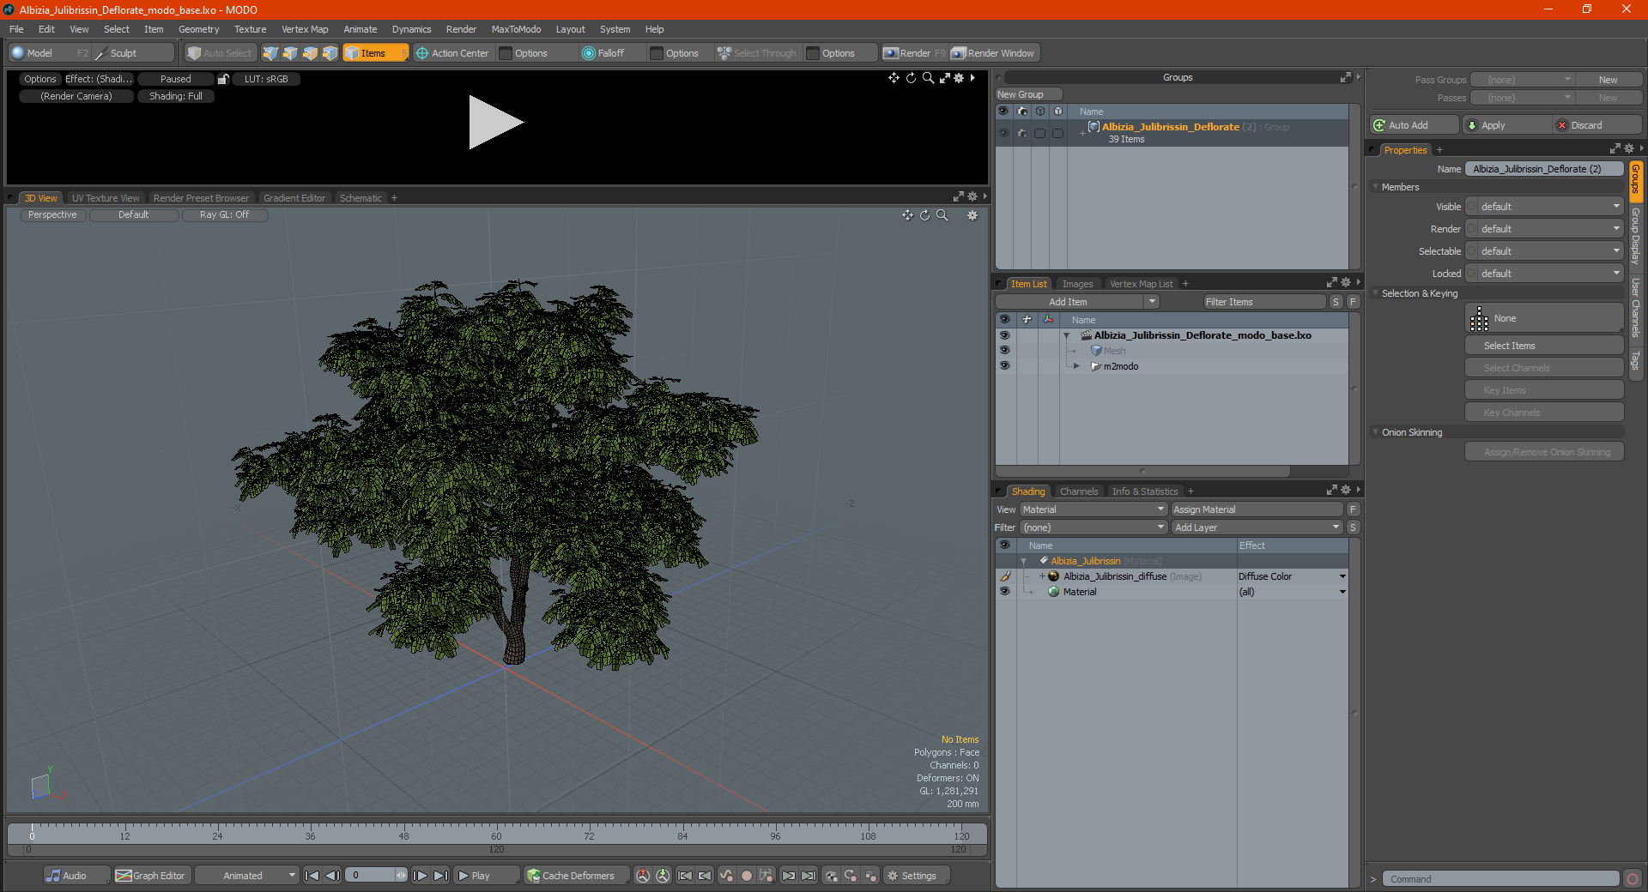Image resolution: width=1648 pixels, height=892 pixels.
Task: Open Animated keying dropdown
Action: coord(247,876)
